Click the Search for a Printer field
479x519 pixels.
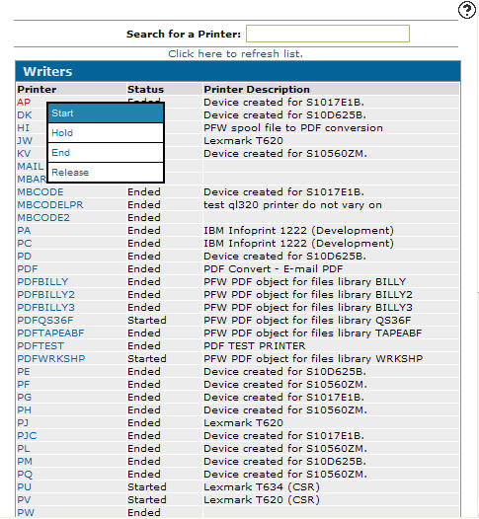[x=328, y=34]
